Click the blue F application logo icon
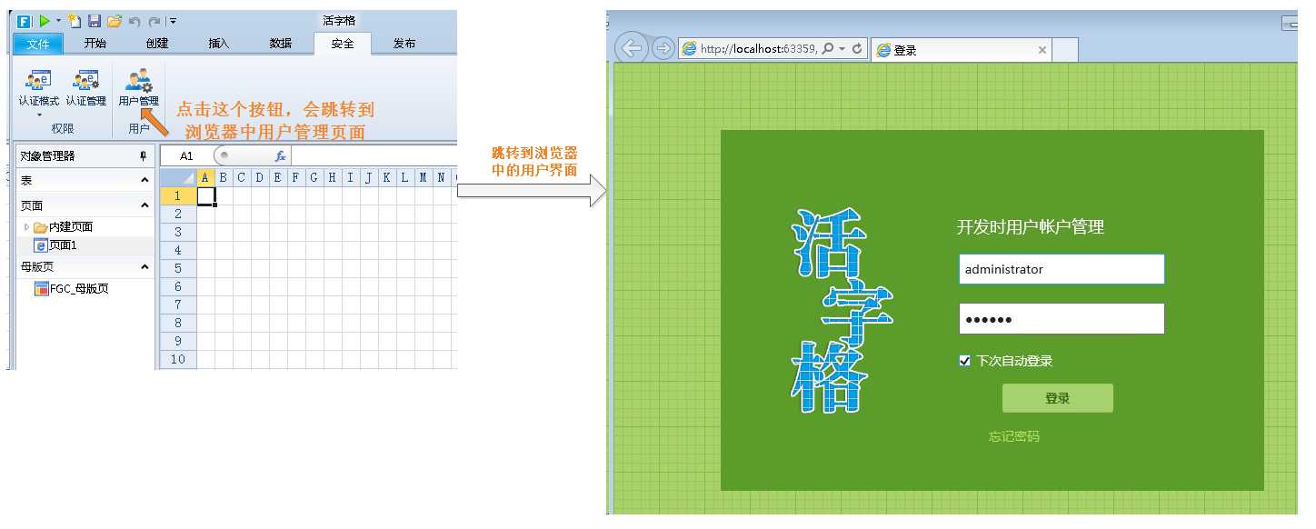 25,20
